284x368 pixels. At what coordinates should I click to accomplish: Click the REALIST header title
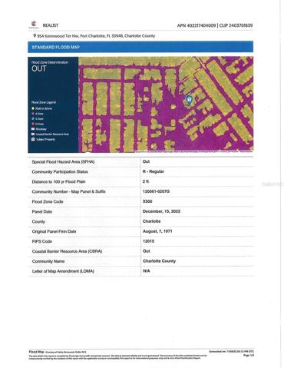(x=51, y=25)
